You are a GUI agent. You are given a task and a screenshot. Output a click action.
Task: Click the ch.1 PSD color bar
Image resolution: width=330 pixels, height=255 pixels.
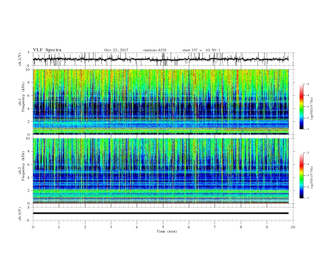click(301, 106)
